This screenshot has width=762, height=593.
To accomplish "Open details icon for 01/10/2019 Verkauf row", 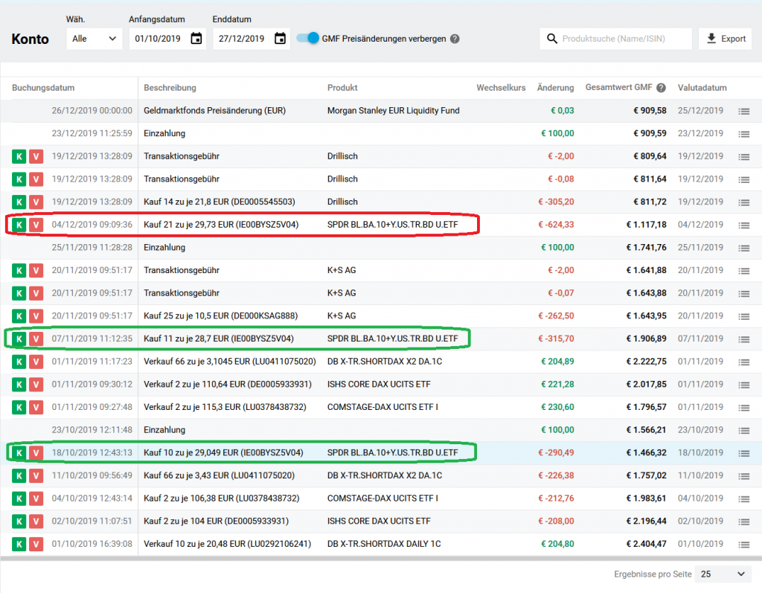I will click(x=743, y=544).
